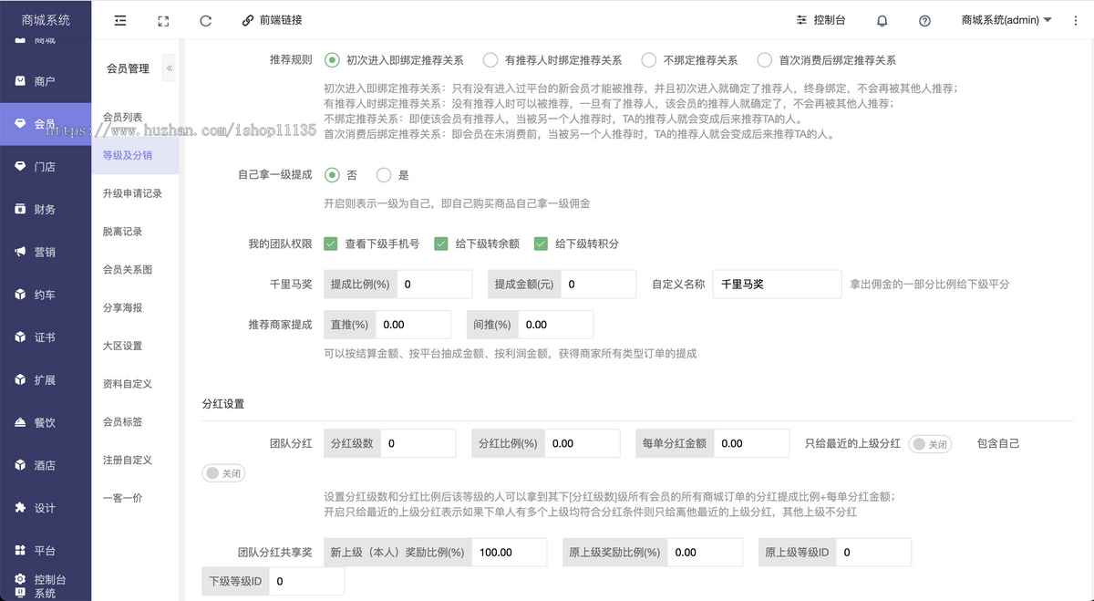Screen dimensions: 1094x601
Task: Open the notification bell icon
Action: (x=882, y=20)
